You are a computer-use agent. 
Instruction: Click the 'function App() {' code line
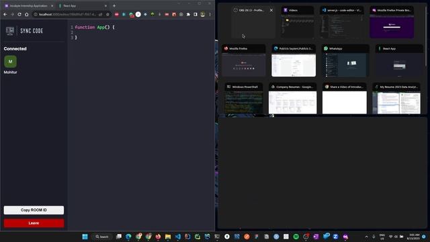(95, 27)
